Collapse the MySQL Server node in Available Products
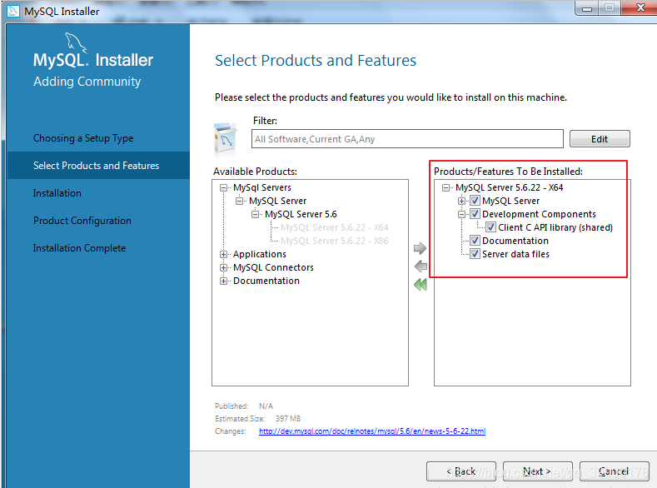This screenshot has height=488, width=657. [x=240, y=201]
